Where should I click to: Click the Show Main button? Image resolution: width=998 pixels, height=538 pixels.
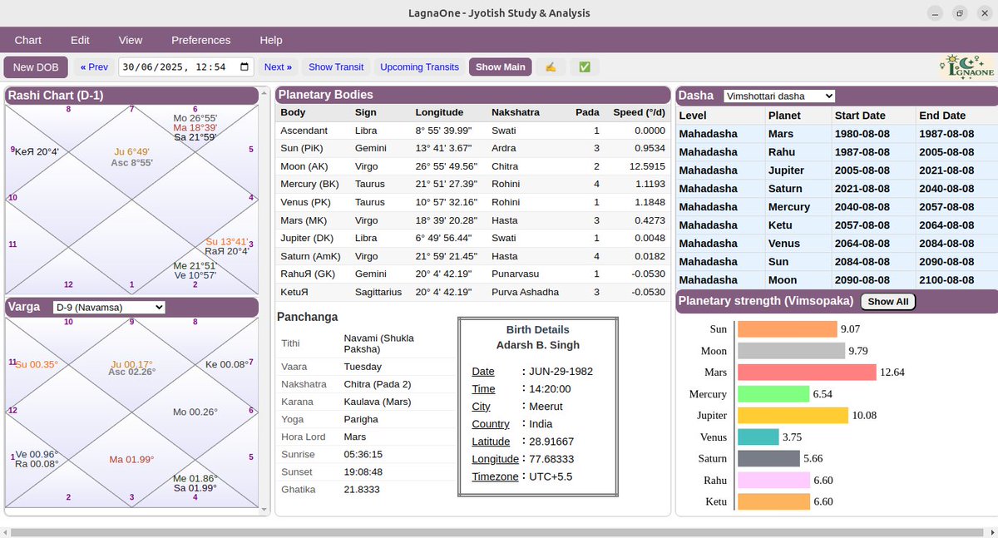coord(500,67)
